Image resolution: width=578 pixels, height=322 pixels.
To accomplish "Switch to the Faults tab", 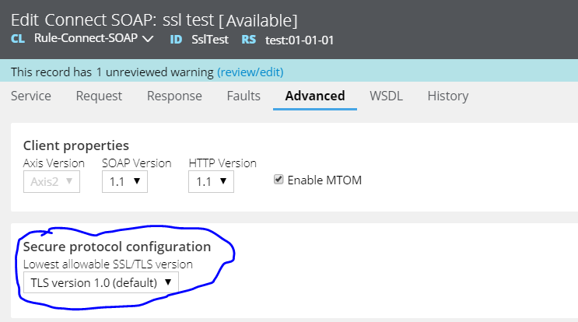I will (x=243, y=96).
